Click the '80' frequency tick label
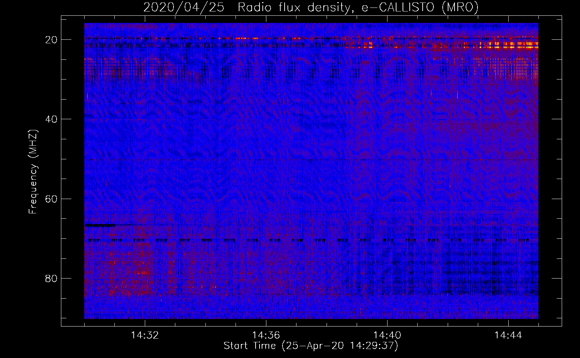Screen dimensions: 580x358 (x=52, y=279)
